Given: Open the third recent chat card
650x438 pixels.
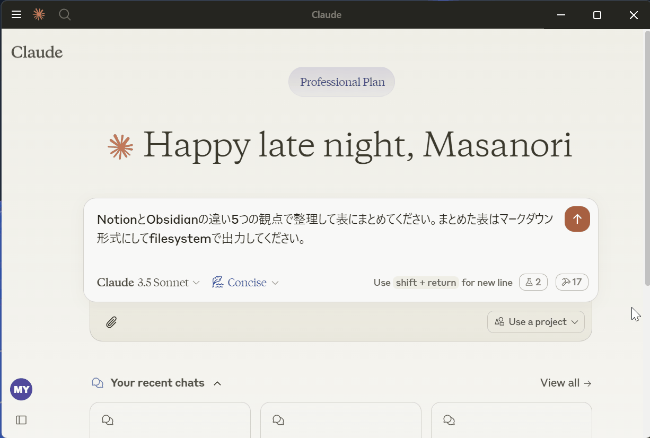Looking at the screenshot, I should point(512,420).
